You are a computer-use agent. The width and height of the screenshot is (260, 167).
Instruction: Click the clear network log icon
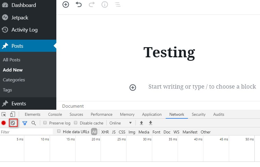pos(13,123)
